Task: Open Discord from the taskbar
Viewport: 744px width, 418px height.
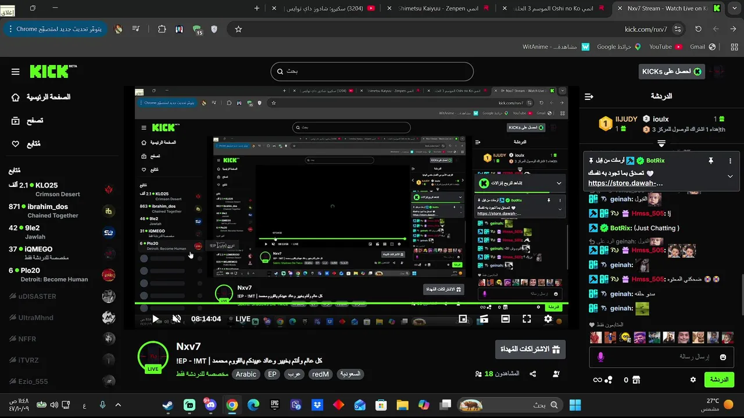Action: click(210, 405)
